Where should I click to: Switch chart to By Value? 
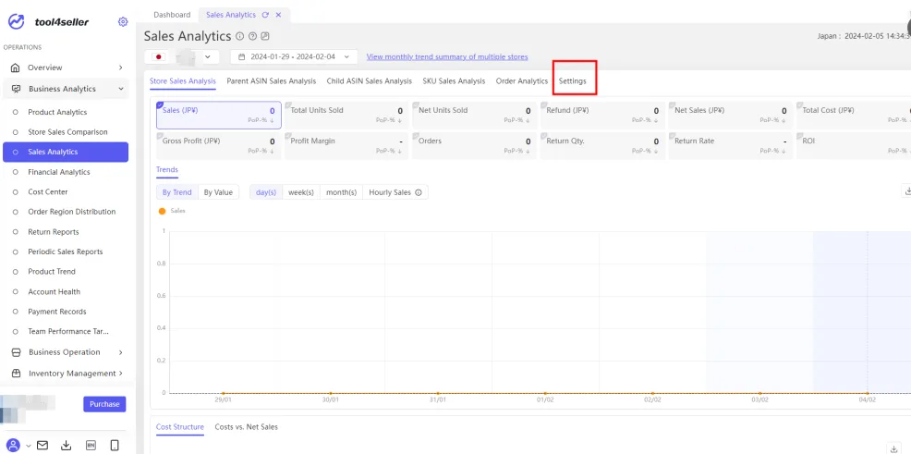point(218,192)
